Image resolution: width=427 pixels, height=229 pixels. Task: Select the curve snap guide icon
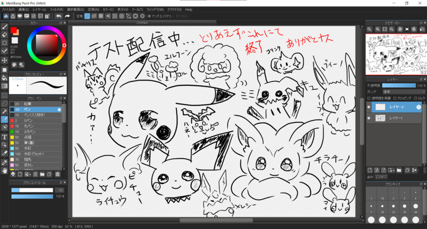pos(129,16)
